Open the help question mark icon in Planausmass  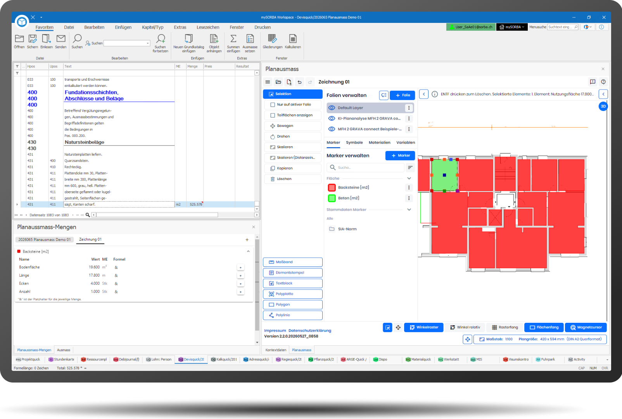tap(603, 82)
